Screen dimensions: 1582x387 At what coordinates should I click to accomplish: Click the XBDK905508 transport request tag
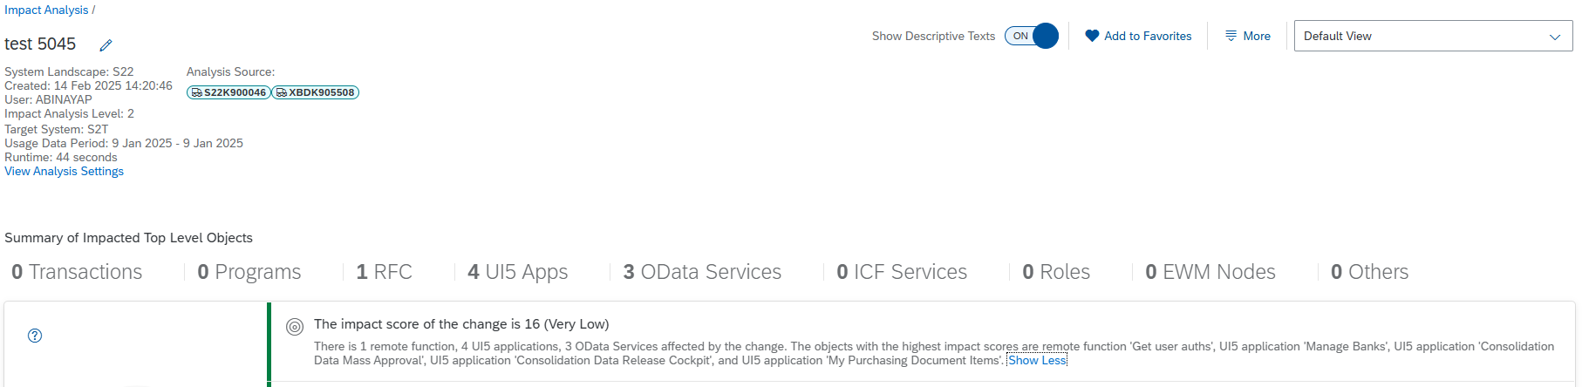pyautogui.click(x=316, y=92)
